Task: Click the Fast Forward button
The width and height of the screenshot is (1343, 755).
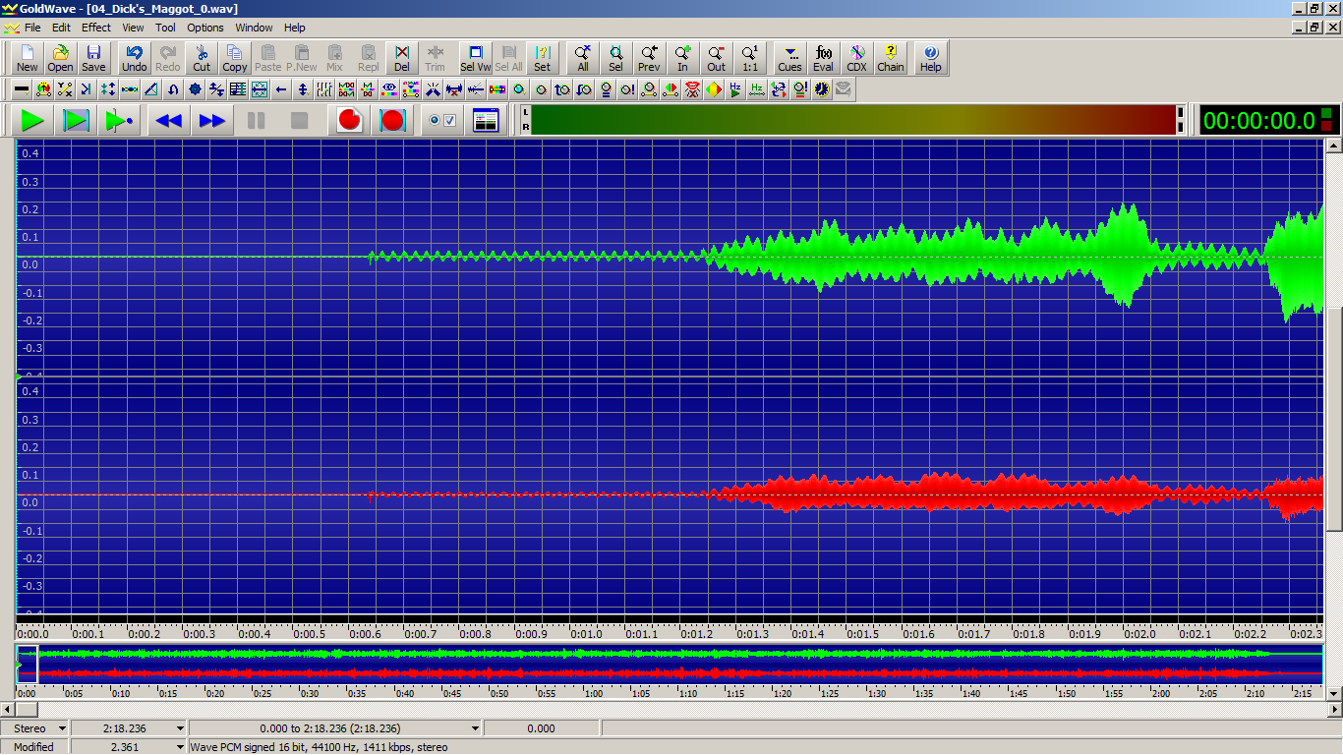Action: pos(212,120)
